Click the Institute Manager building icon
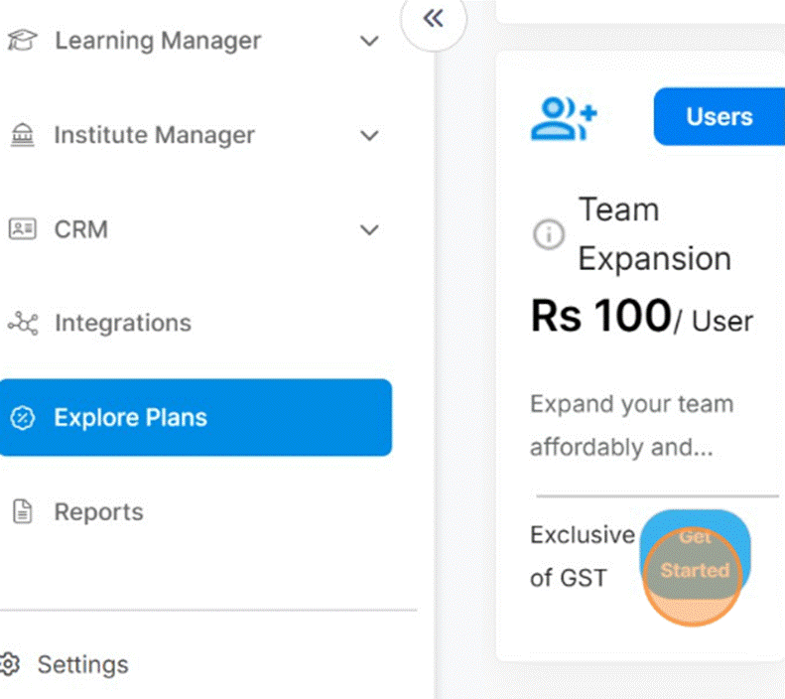The image size is (785, 699). click(x=21, y=135)
